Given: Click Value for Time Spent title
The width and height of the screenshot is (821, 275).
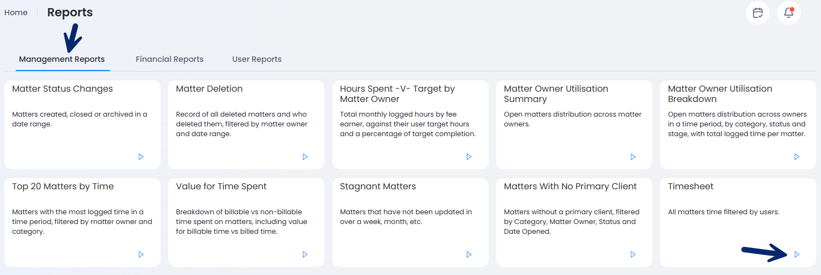Looking at the screenshot, I should tap(221, 187).
